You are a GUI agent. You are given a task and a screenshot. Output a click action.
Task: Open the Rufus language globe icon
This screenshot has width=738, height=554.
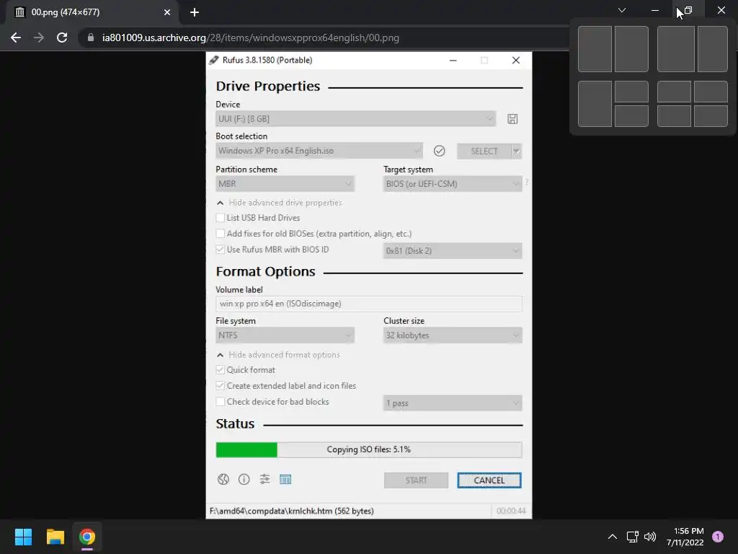click(x=223, y=479)
